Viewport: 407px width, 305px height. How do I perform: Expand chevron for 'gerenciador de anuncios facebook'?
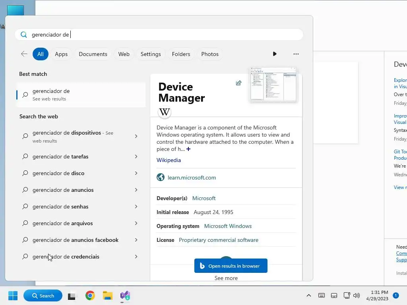(x=136, y=240)
